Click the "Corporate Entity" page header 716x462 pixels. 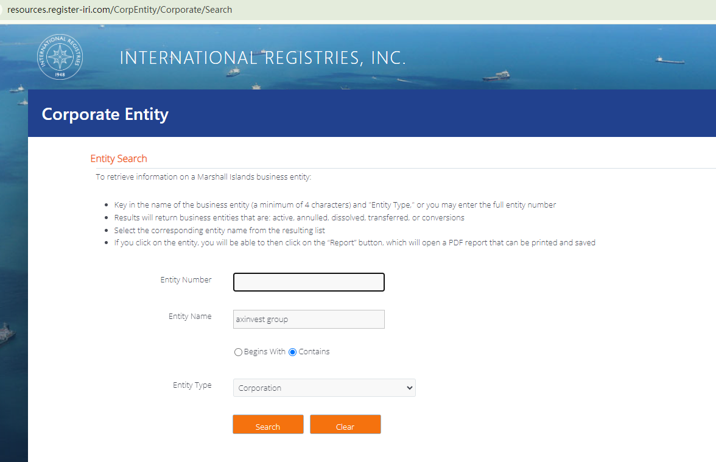click(x=105, y=114)
